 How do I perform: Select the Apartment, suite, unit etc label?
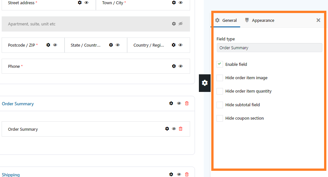point(32,24)
